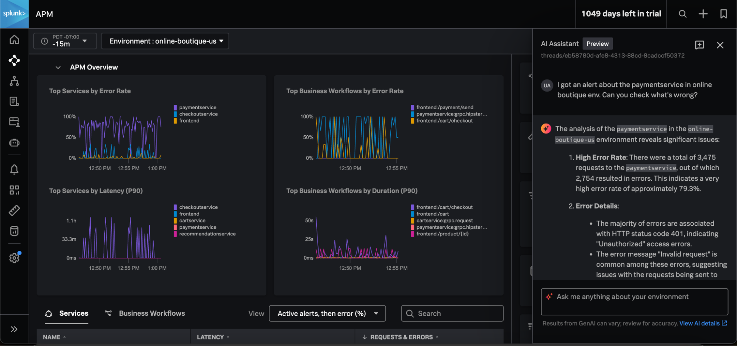Sort by REQUESTS & ERRORS column
The height and width of the screenshot is (346, 737).
(400, 337)
